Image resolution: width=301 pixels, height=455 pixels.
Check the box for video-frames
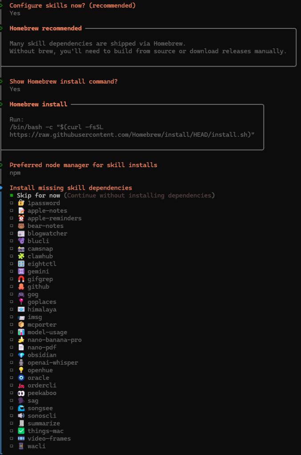pos(12,439)
